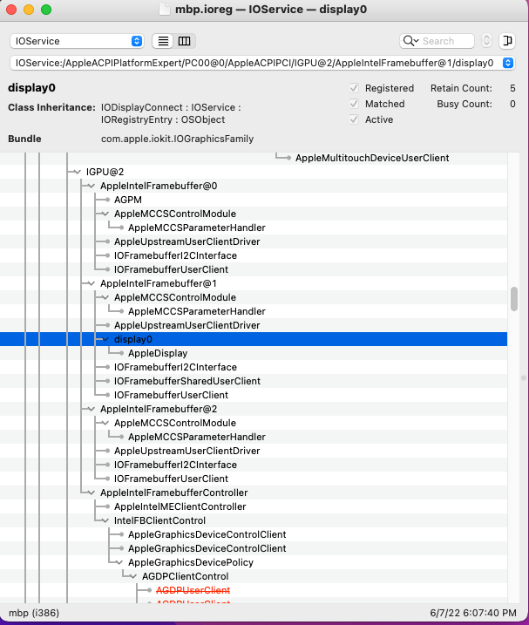This screenshot has height=625, width=529.
Task: Click the mbp (i386) status text
Action: pyautogui.click(x=34, y=613)
